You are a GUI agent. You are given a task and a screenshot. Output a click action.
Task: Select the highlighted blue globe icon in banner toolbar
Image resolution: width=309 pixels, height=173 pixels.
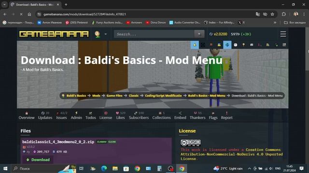(x=227, y=45)
